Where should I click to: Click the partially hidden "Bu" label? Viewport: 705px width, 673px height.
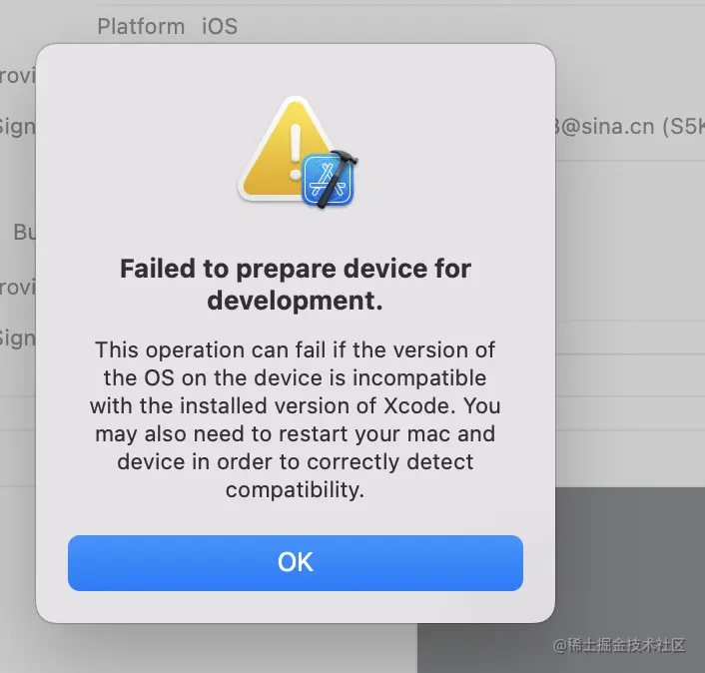click(x=24, y=233)
